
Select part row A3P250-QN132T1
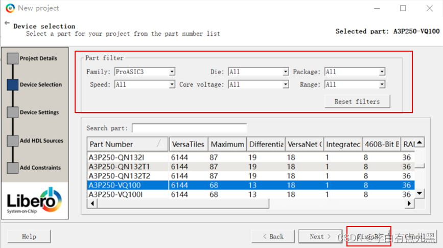251,167
